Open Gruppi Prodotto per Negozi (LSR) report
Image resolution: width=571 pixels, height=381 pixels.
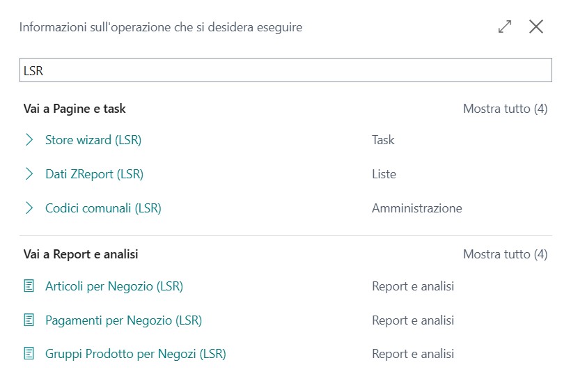(136, 354)
